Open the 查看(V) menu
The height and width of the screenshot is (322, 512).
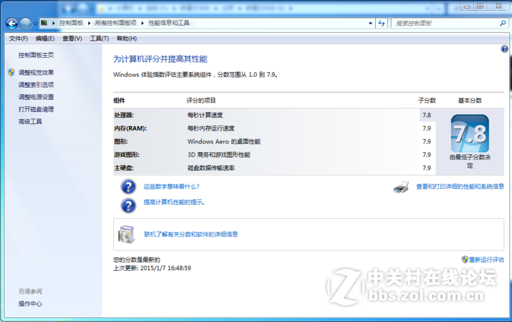tap(72, 38)
